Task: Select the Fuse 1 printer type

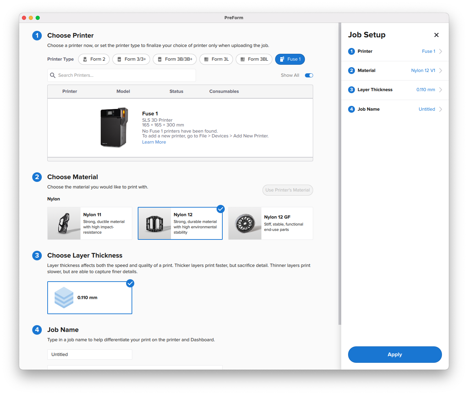Action: pyautogui.click(x=290, y=59)
